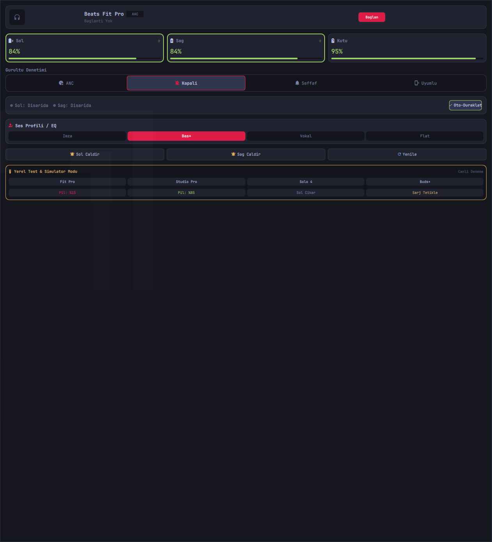The image size is (492, 542).
Task: Click the Gurultu Denetimi heading
Action: click(26, 70)
